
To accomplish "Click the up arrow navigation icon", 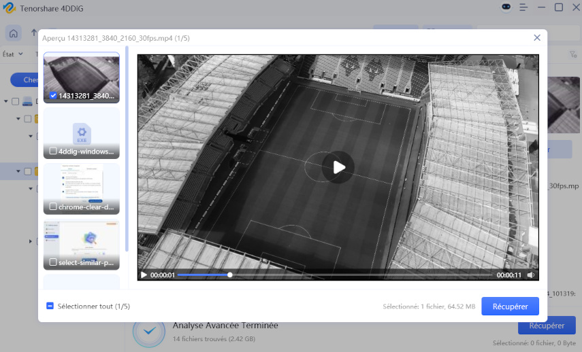I will (x=34, y=33).
